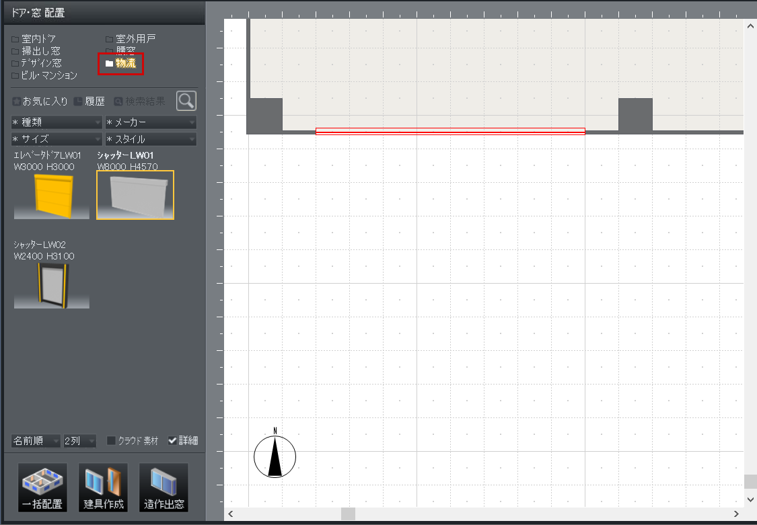
Task: Open the 2列 column count dropdown
Action: (79, 441)
